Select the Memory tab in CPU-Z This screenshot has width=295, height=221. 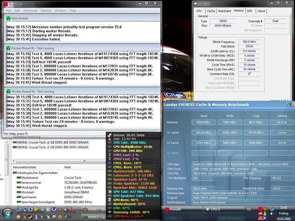(239, 11)
